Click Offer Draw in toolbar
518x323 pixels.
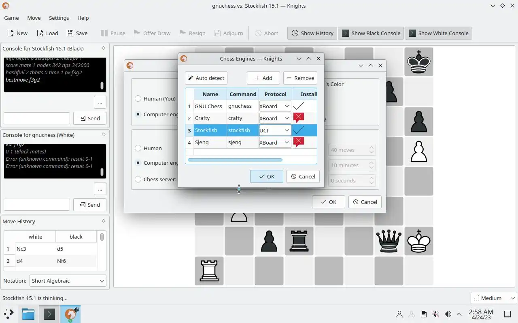[152, 33]
